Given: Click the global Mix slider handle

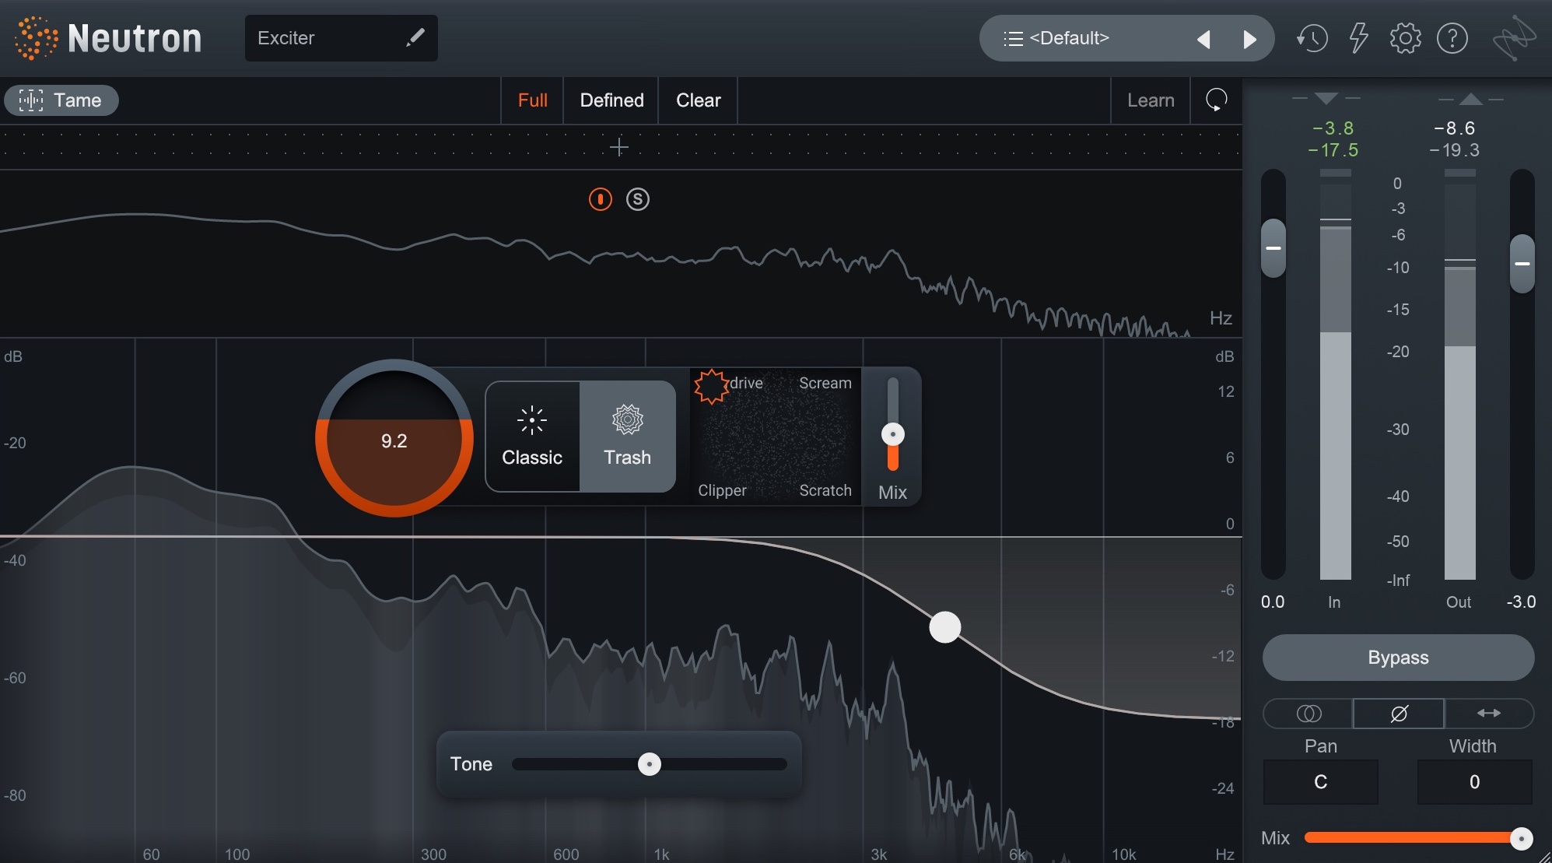Looking at the screenshot, I should [x=1521, y=838].
